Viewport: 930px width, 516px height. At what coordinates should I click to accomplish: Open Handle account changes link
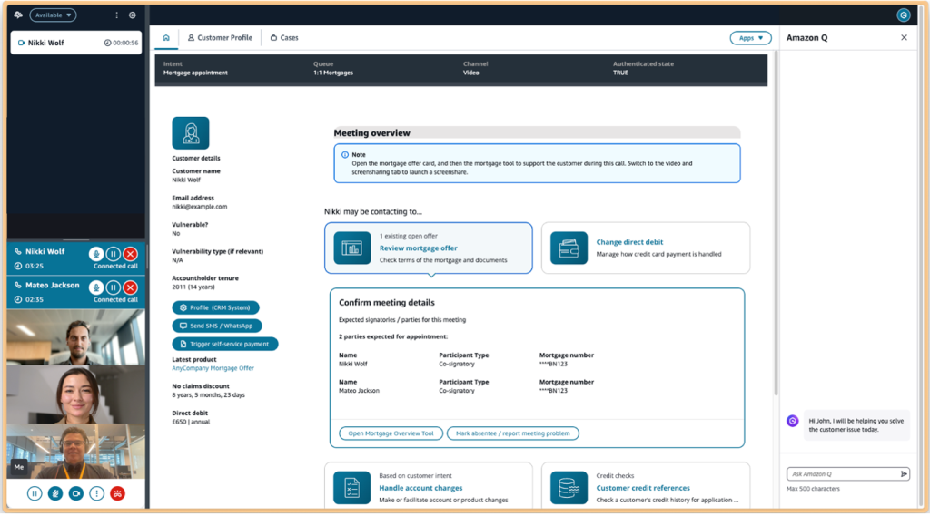coord(420,488)
